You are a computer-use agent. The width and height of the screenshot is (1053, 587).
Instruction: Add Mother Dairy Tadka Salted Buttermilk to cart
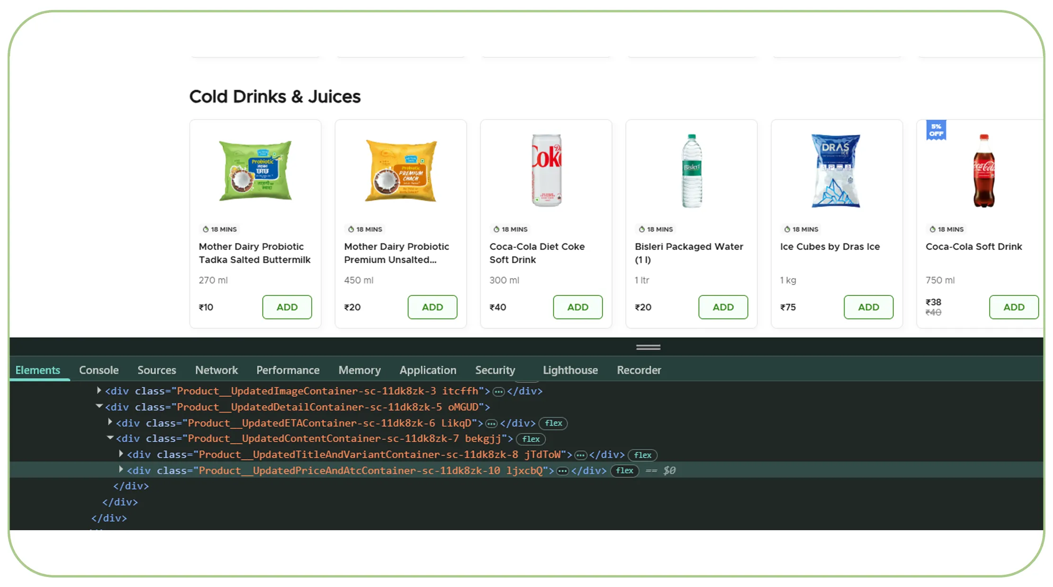[287, 307]
